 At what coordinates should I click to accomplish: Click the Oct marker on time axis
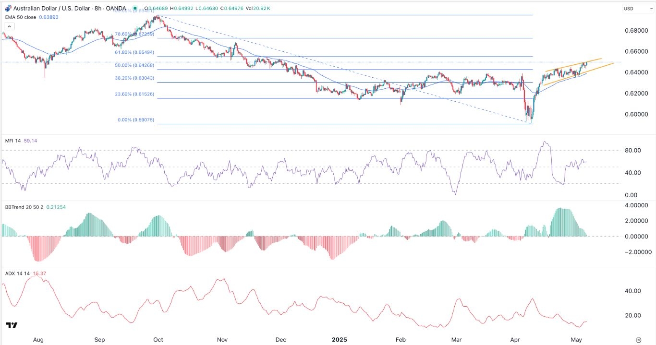(x=158, y=339)
